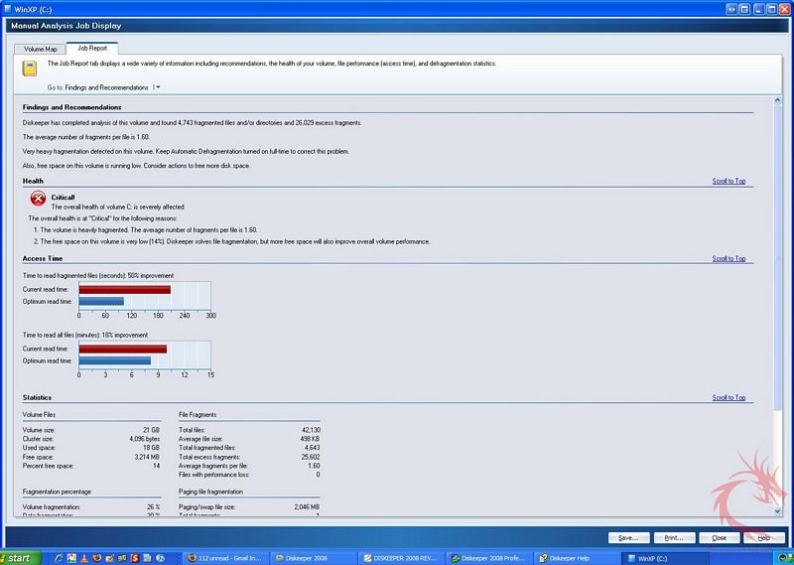This screenshot has width=794, height=565.
Task: Click the report's vertical scrollbar down arrow
Action: [777, 510]
